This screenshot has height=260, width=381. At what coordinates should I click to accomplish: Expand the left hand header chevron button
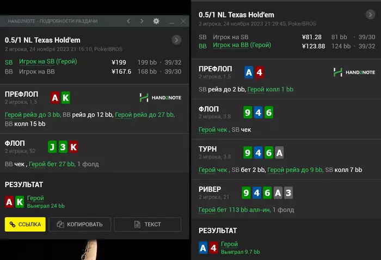(x=176, y=40)
